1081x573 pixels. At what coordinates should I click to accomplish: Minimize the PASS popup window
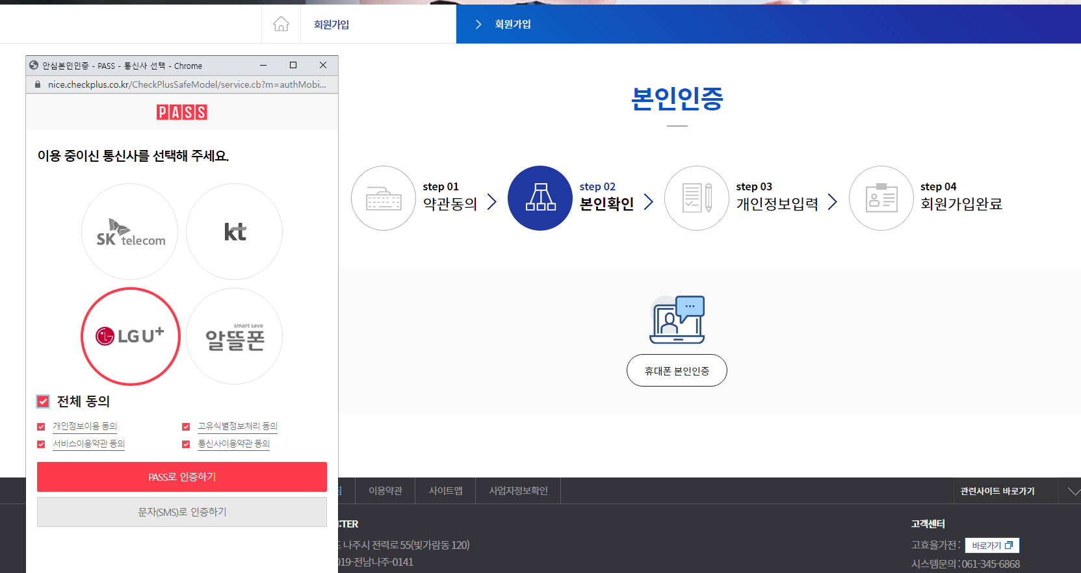[x=263, y=65]
